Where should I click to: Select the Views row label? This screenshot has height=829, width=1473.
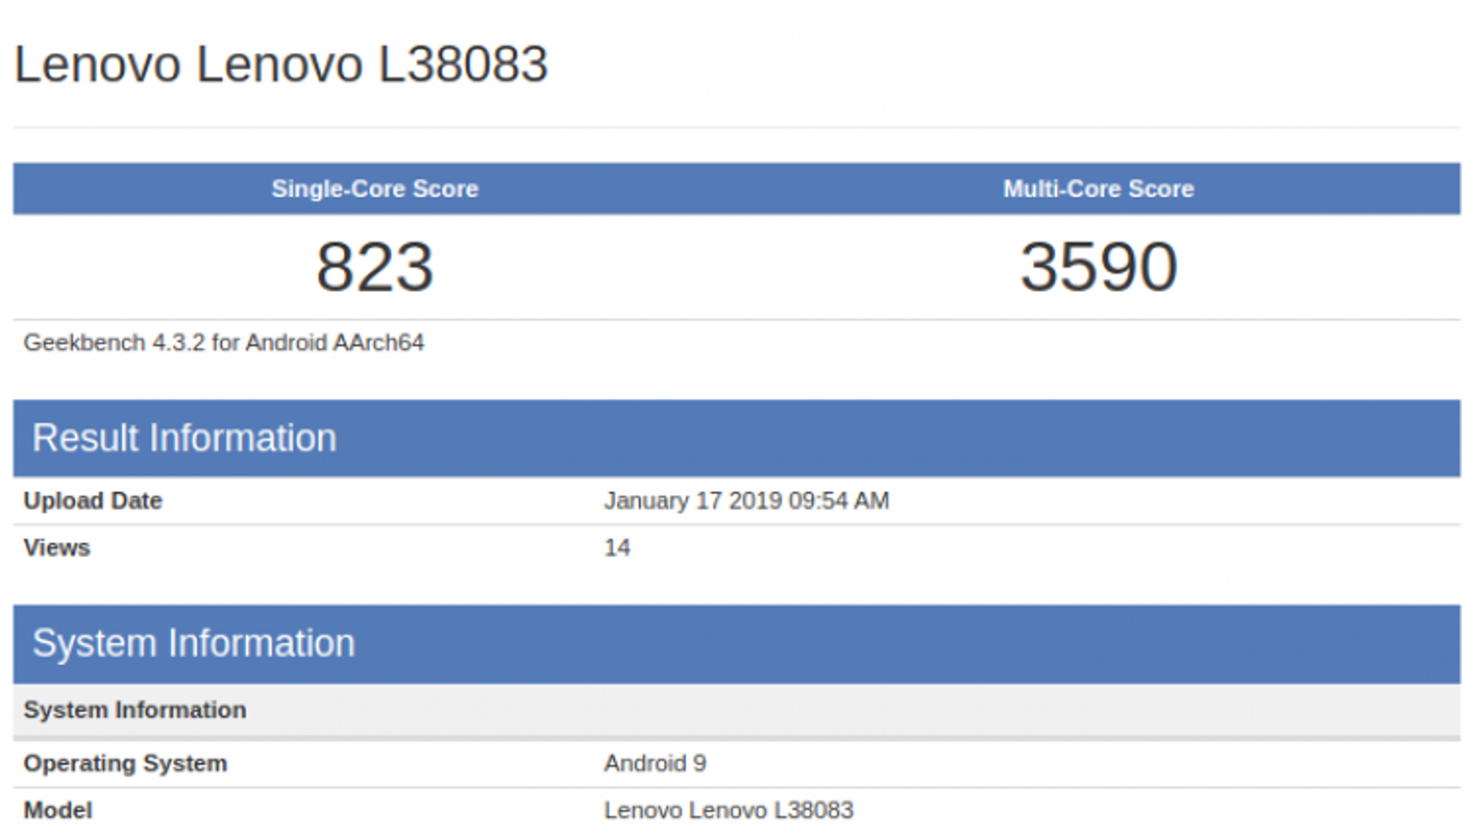(57, 547)
